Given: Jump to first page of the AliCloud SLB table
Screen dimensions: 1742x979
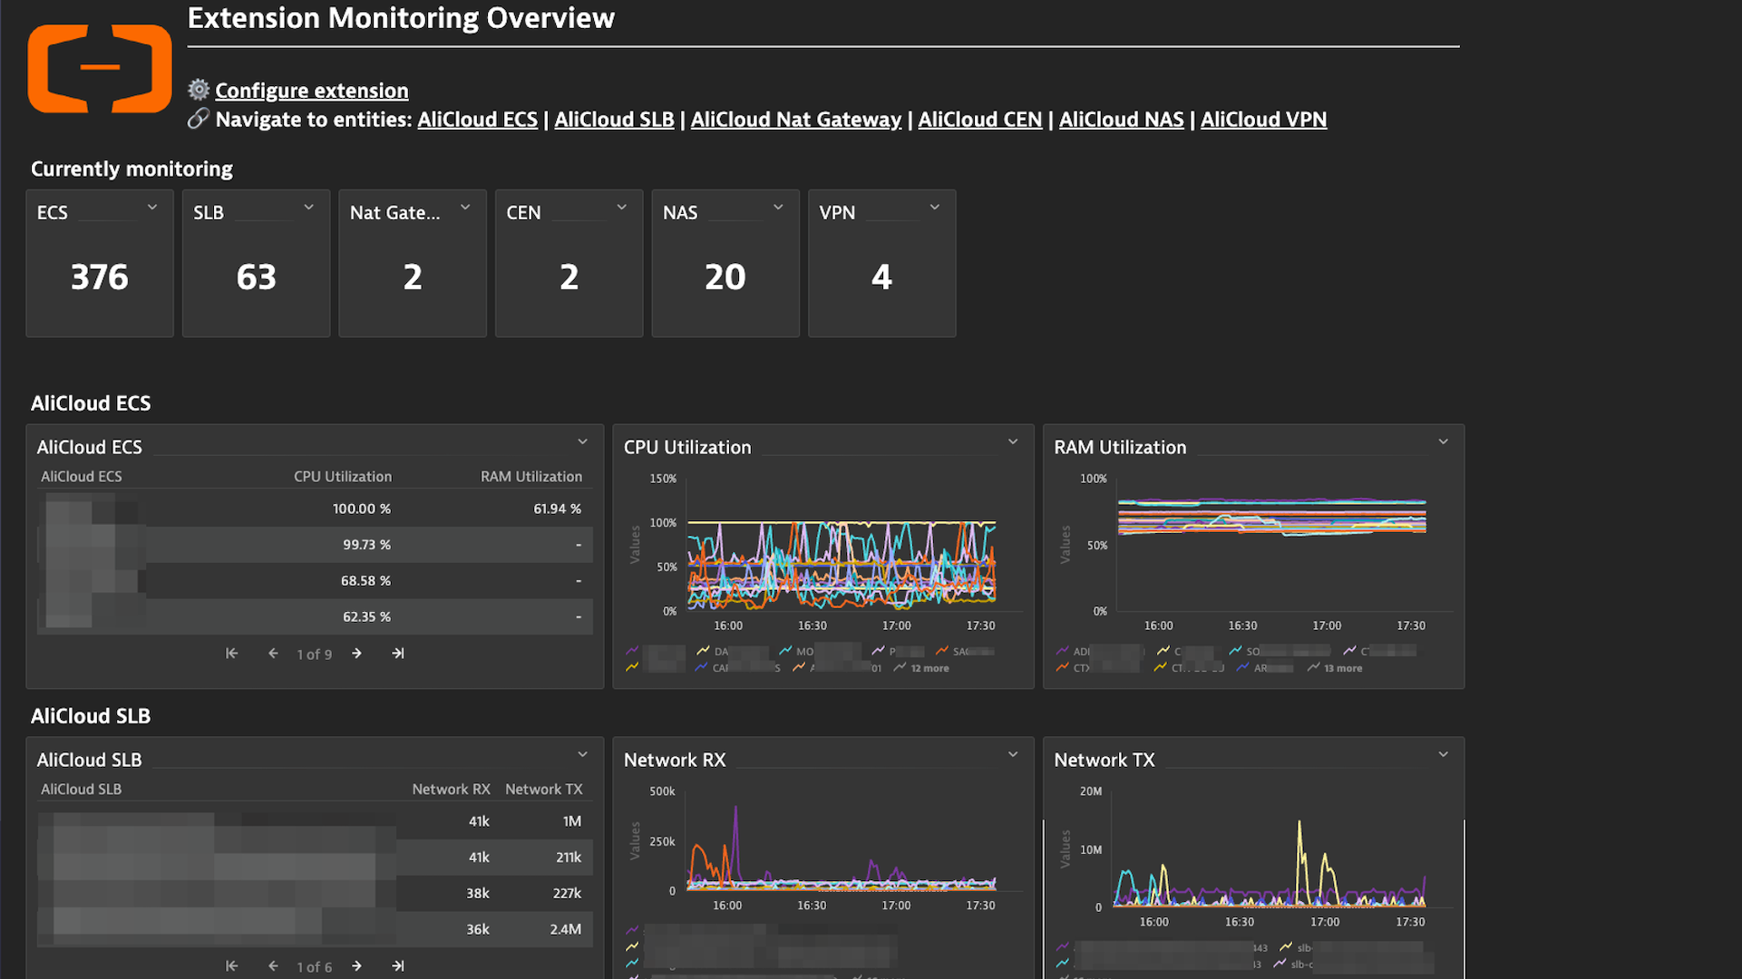Looking at the screenshot, I should tap(231, 965).
